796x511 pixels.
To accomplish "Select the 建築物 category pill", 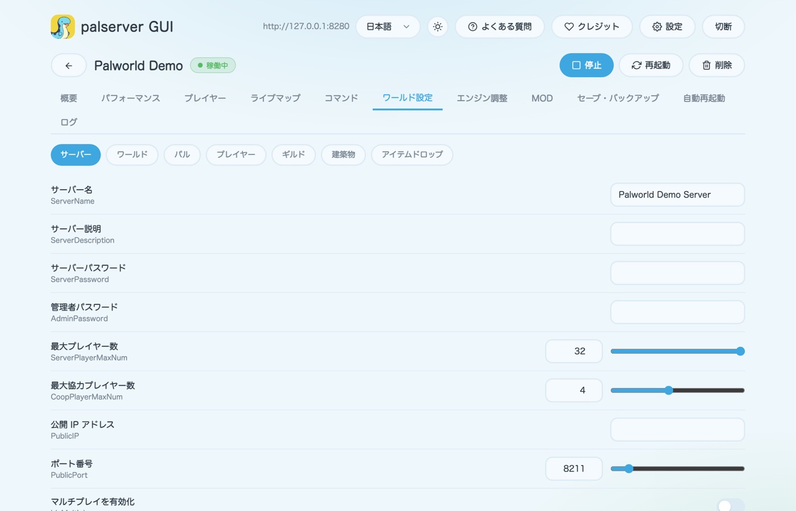I will point(343,154).
